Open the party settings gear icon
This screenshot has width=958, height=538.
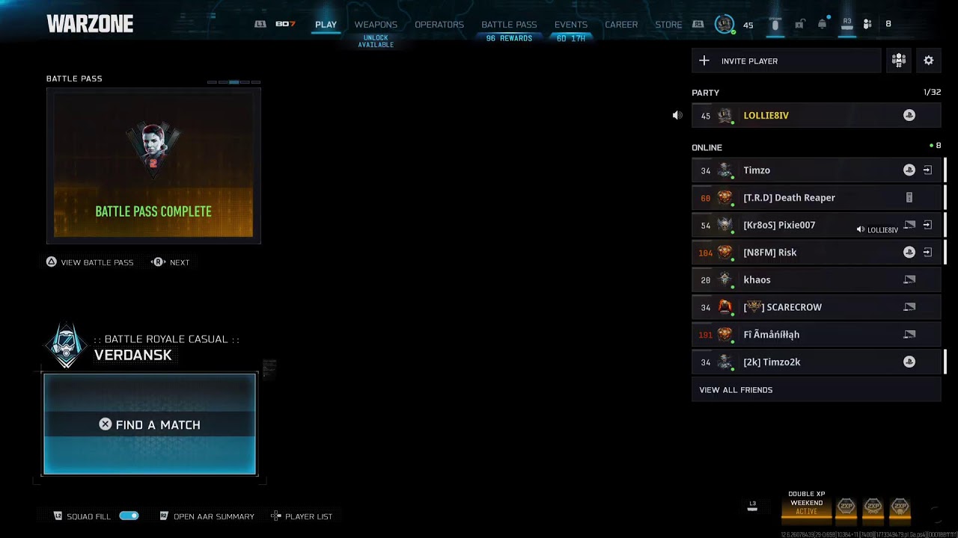pos(929,61)
